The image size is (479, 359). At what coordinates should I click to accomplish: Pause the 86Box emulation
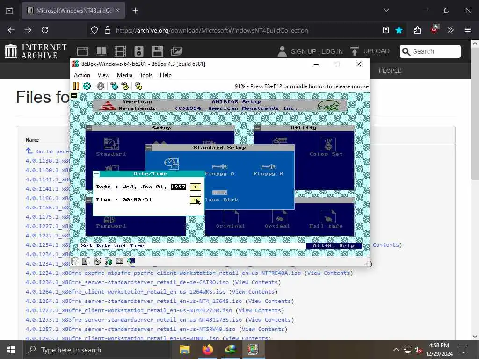coord(76,86)
